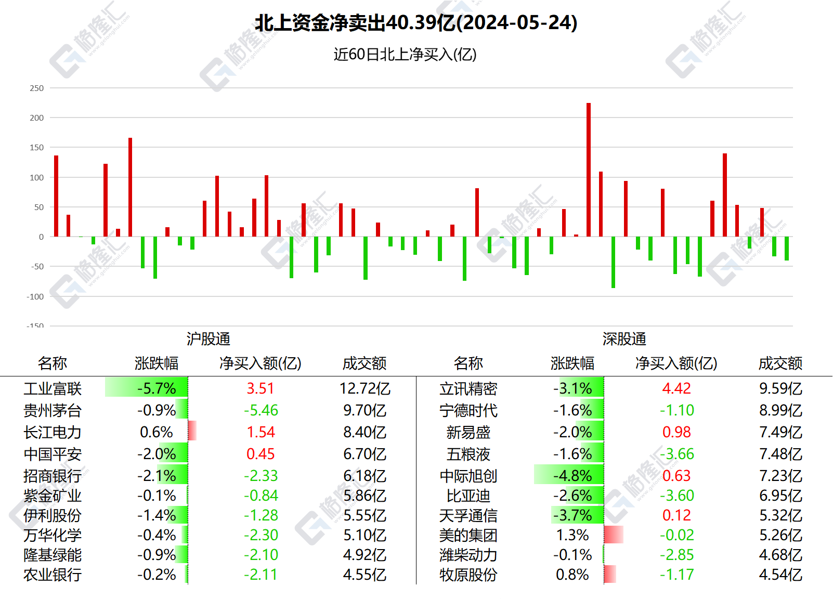
Task: Click turnover 9.59亿
Action: (x=780, y=388)
